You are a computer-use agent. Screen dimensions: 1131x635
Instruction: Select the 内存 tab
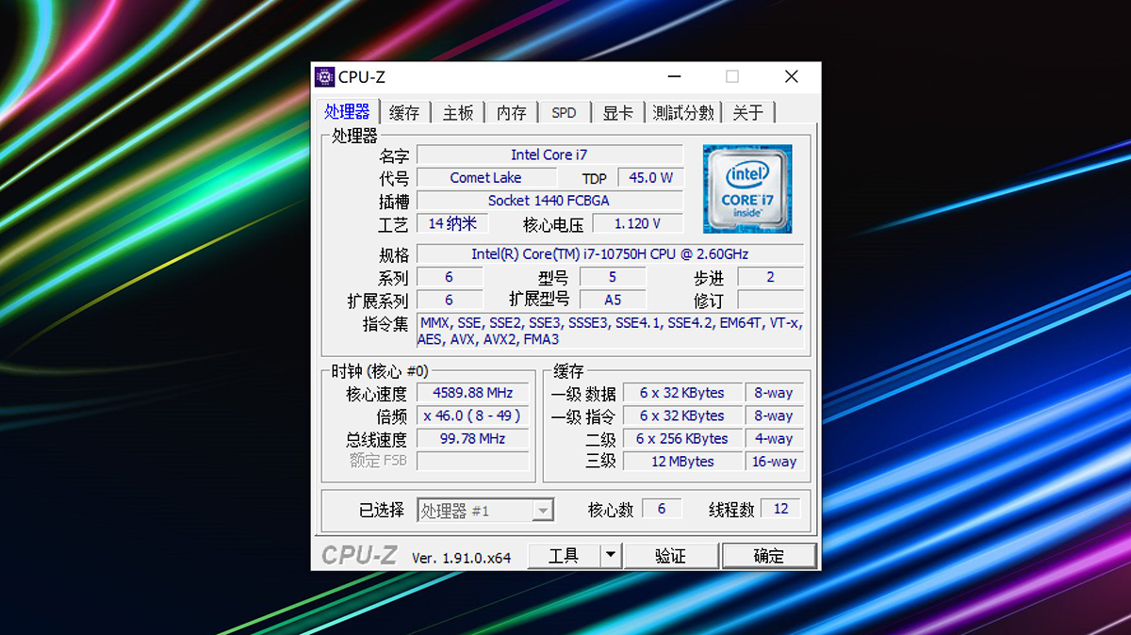(x=512, y=113)
